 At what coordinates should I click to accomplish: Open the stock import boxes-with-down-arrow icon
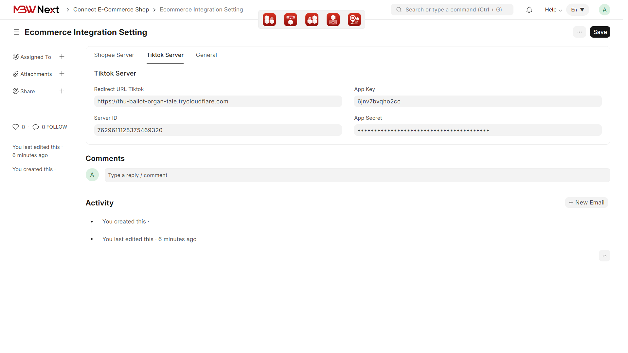coord(269,20)
